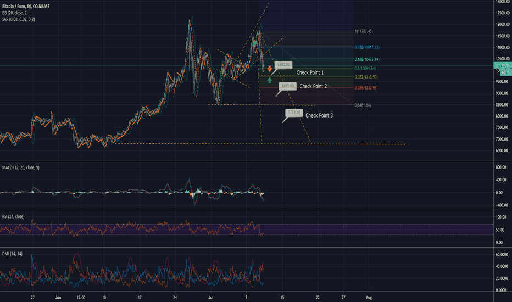Click 800.00 on the MACD axis
The image size is (512, 302).
(501, 167)
